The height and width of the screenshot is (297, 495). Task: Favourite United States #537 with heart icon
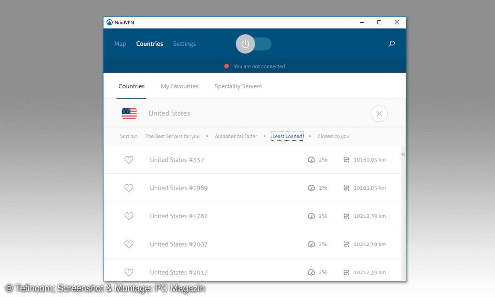point(129,160)
